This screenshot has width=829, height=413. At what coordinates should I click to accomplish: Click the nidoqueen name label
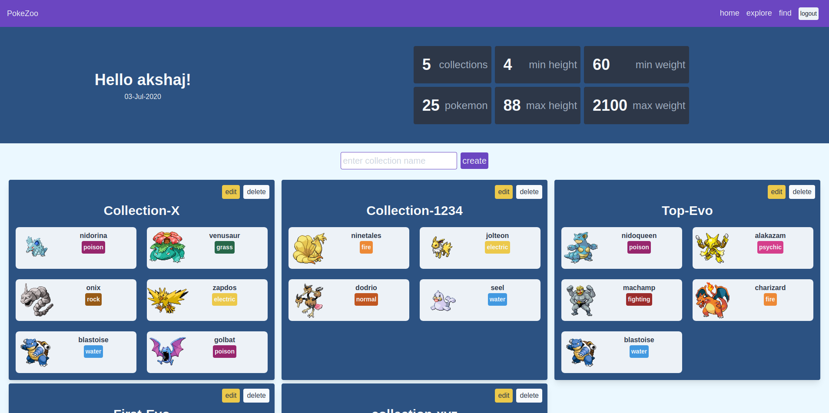tap(639, 236)
